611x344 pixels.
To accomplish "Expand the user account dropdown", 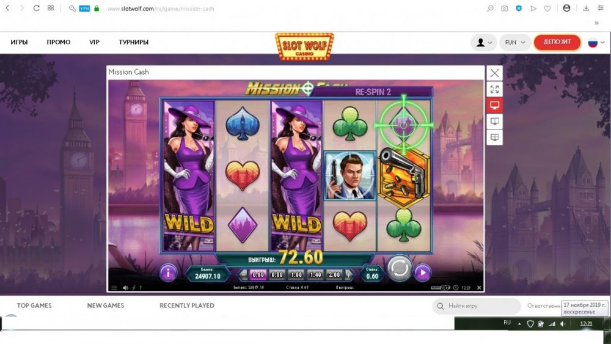I will [x=483, y=42].
